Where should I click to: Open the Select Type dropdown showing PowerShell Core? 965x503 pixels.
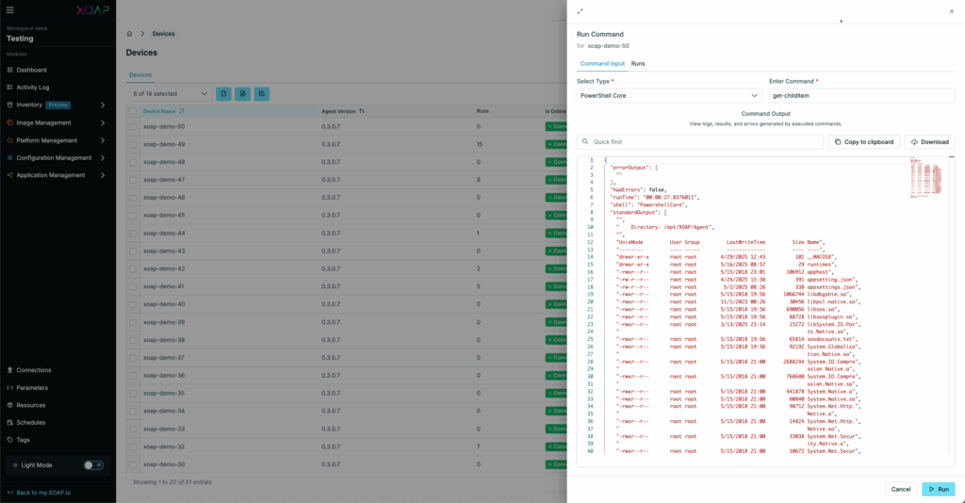pyautogui.click(x=669, y=95)
